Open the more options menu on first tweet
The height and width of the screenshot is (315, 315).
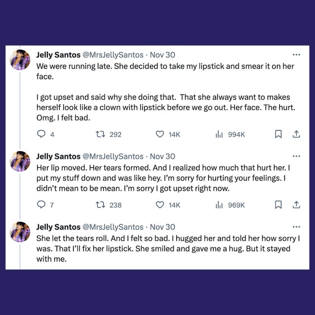296,54
